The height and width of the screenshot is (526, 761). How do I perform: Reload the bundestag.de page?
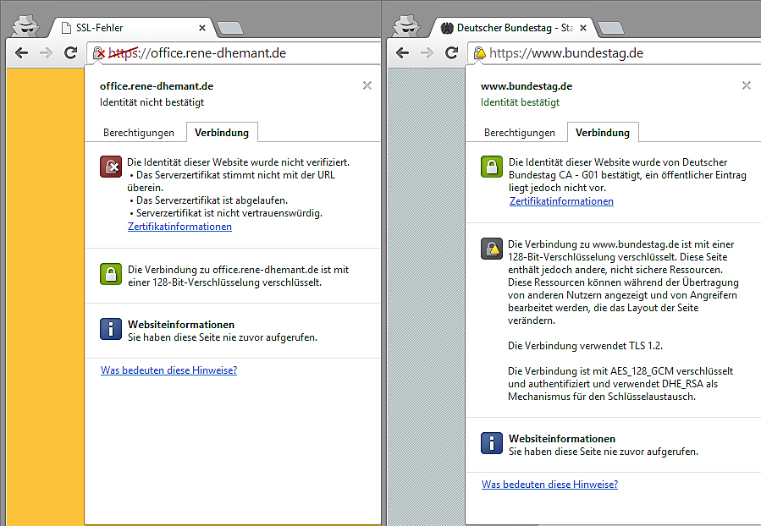[452, 52]
